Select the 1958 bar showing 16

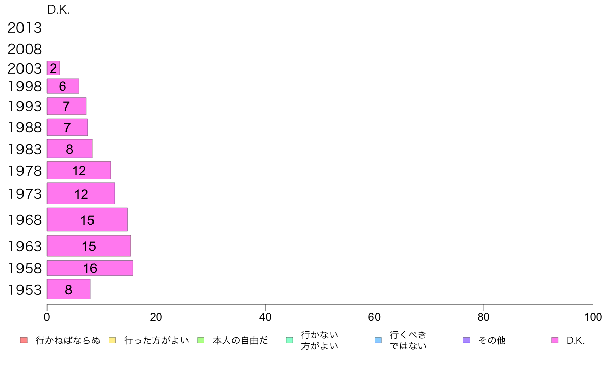(90, 268)
